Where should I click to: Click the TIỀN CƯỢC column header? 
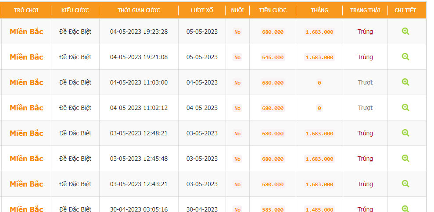click(x=273, y=11)
